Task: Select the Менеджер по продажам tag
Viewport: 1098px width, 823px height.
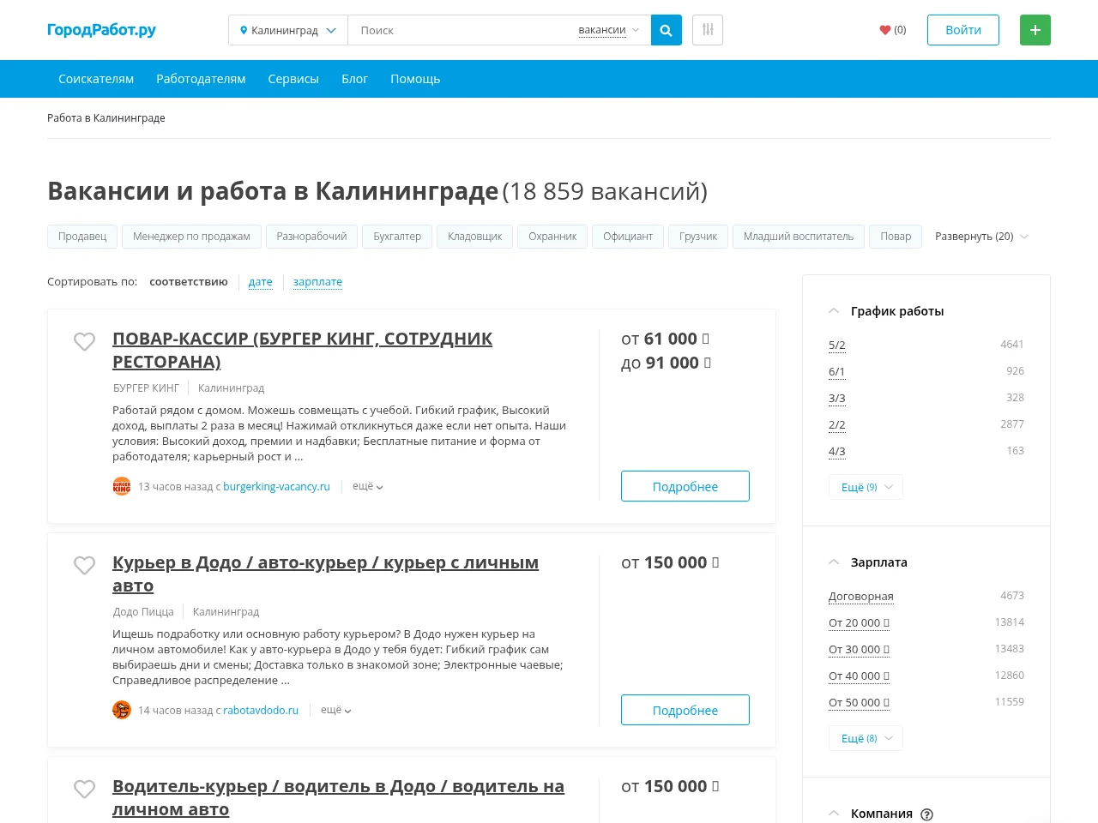Action: [x=191, y=237]
